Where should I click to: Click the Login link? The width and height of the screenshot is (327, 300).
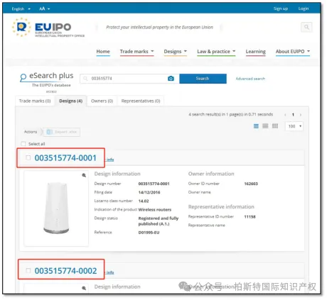(304, 9)
